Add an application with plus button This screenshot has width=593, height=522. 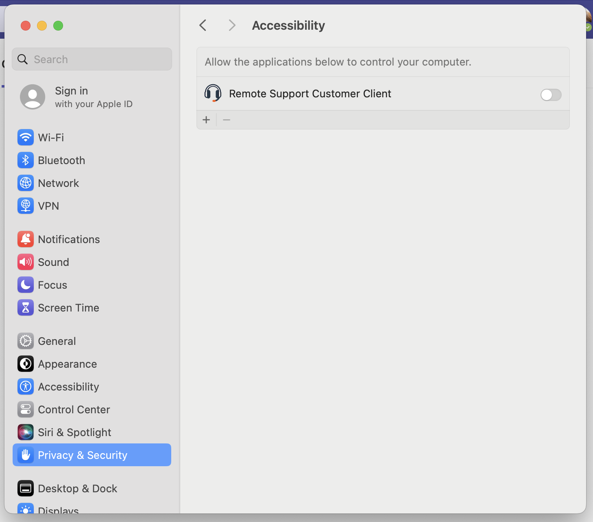tap(206, 120)
